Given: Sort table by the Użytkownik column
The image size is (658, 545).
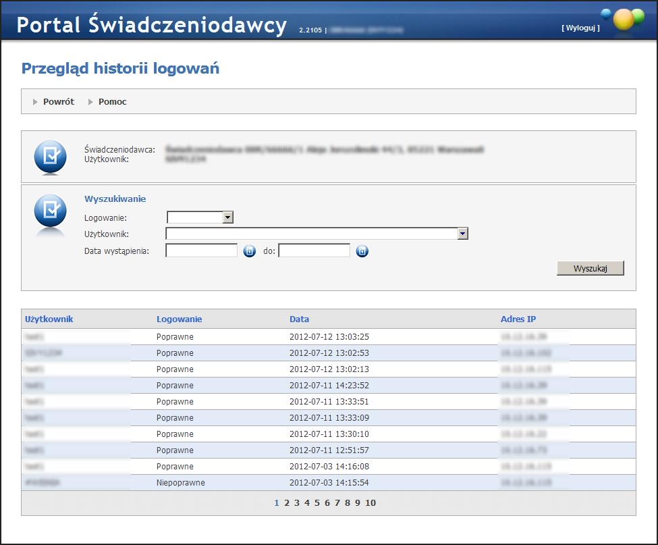Looking at the screenshot, I should tap(49, 319).
